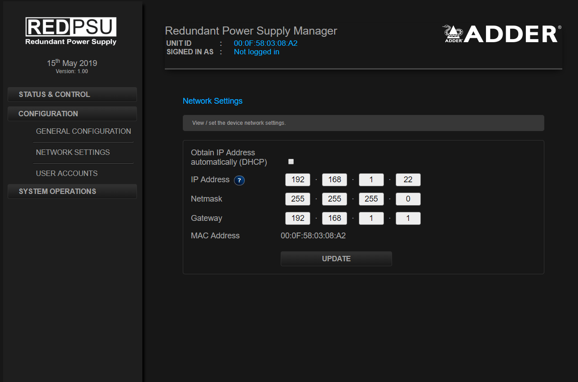Screen dimensions: 578x382
Task: Click the 'Not logged in' link
Action: pos(256,52)
